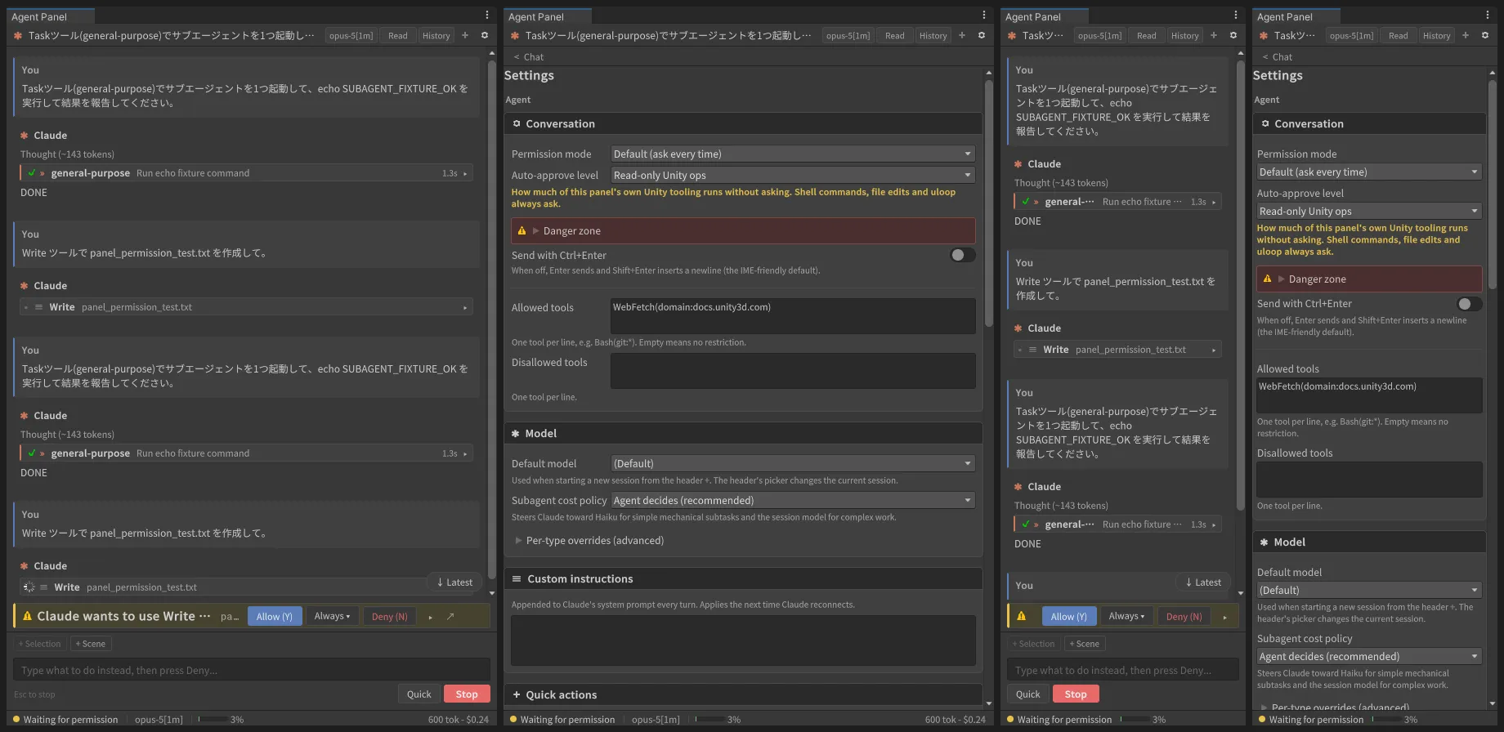Click gear icon in wide Settings panel header
This screenshot has width=1504, height=732.
click(982, 35)
